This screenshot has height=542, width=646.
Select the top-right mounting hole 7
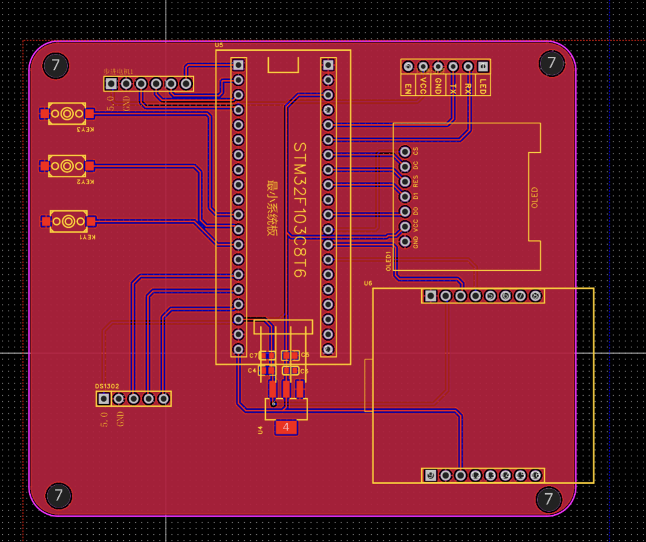pyautogui.click(x=552, y=63)
